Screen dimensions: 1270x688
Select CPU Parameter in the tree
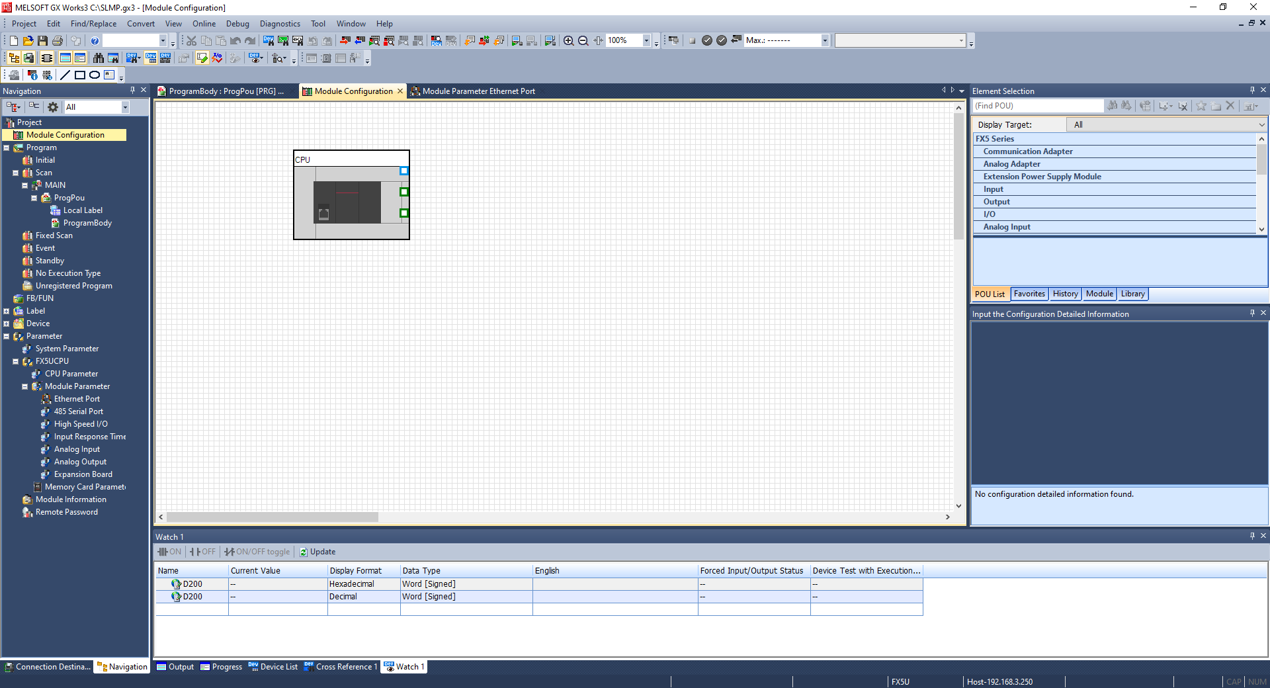click(x=71, y=374)
